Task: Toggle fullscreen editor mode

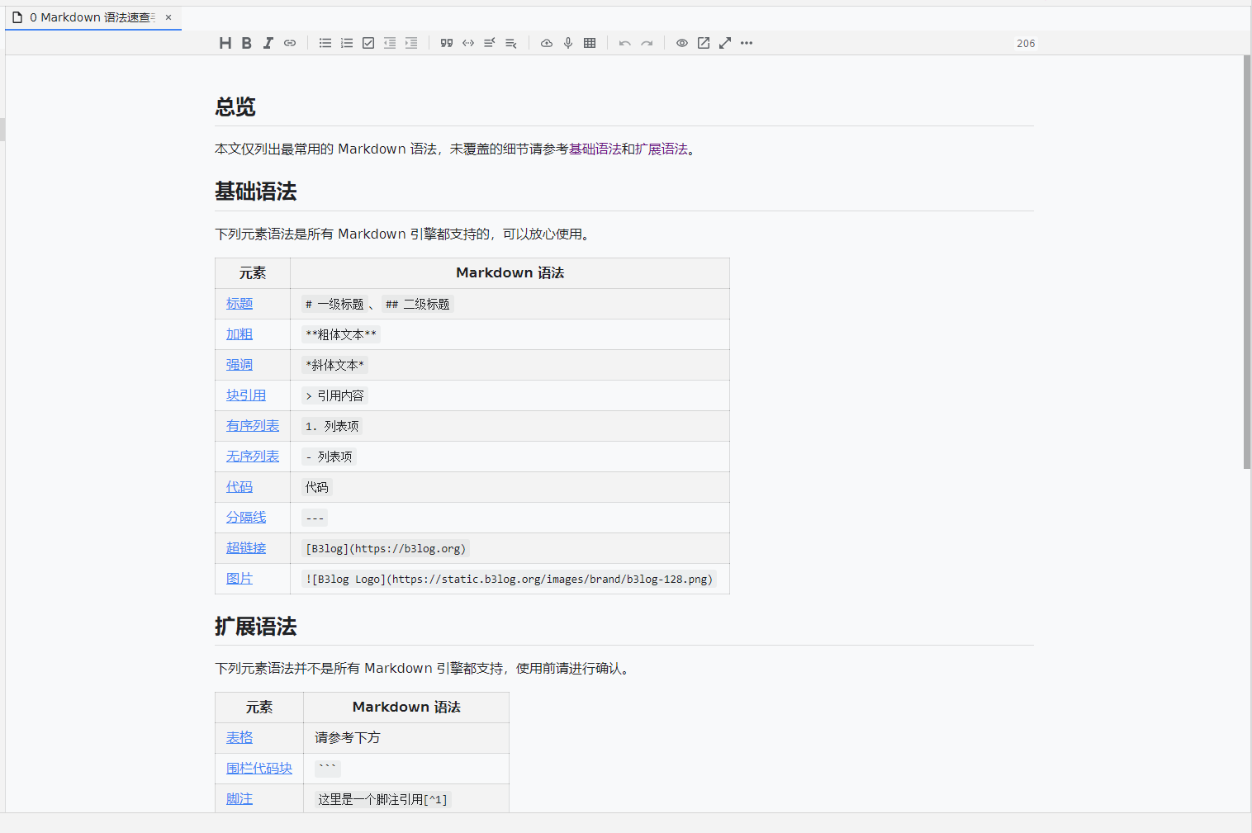Action: coord(725,43)
